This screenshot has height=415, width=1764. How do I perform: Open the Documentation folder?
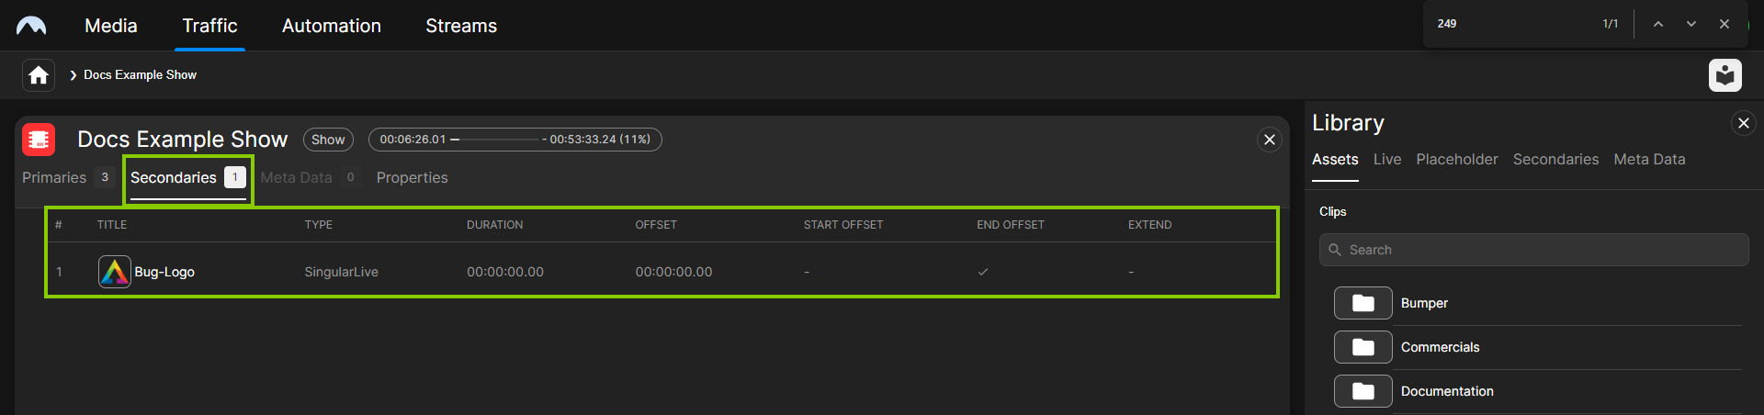[1363, 391]
